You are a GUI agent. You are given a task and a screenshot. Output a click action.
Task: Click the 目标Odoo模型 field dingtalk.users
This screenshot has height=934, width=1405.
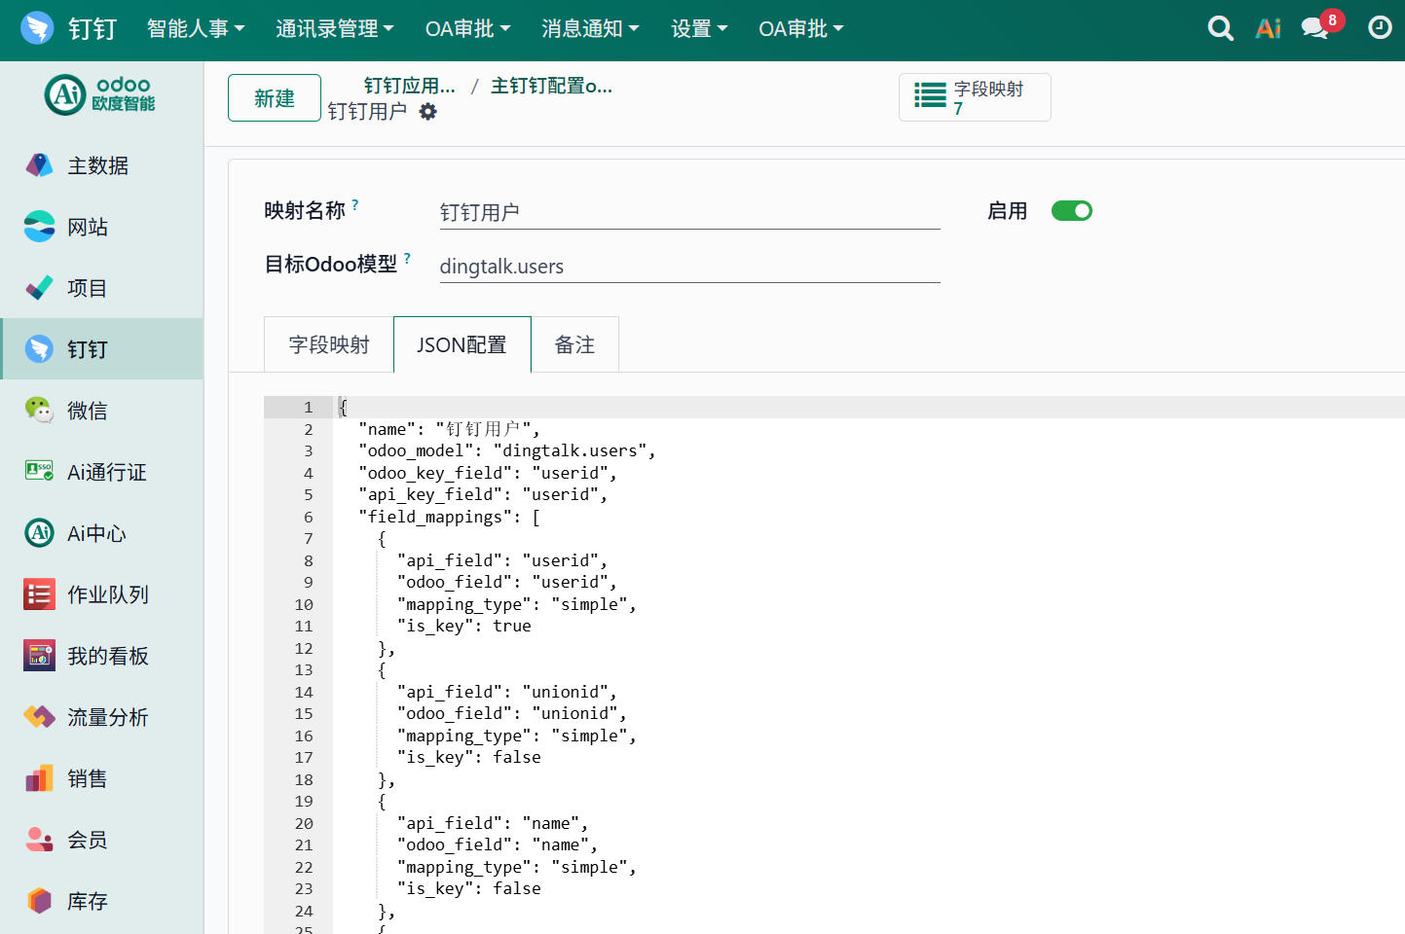(689, 266)
